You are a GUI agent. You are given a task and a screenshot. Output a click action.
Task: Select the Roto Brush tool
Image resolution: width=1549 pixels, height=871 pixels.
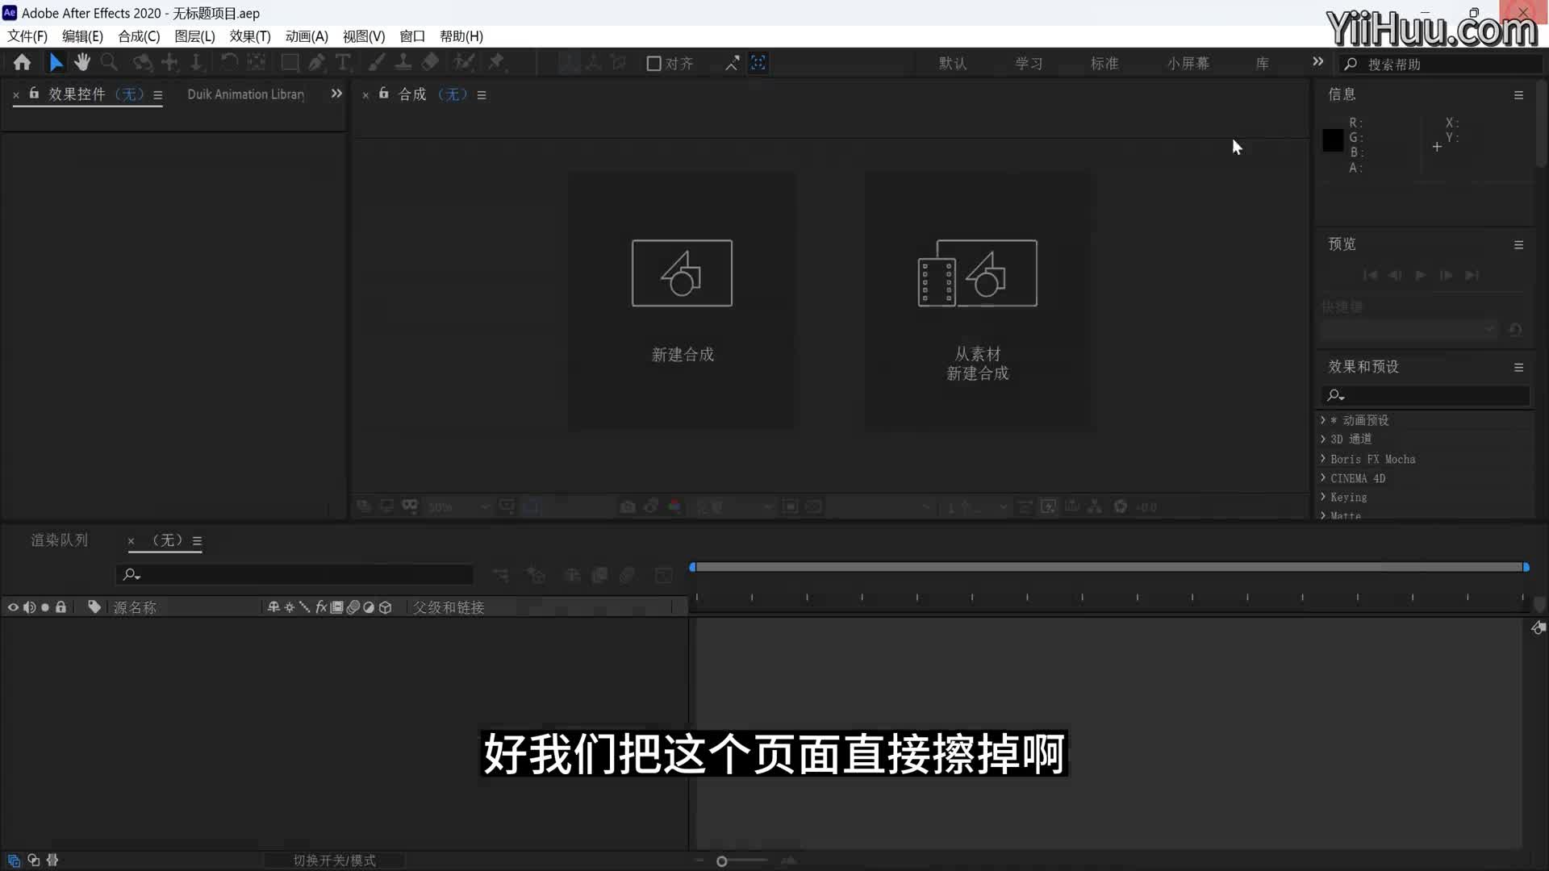click(x=464, y=63)
